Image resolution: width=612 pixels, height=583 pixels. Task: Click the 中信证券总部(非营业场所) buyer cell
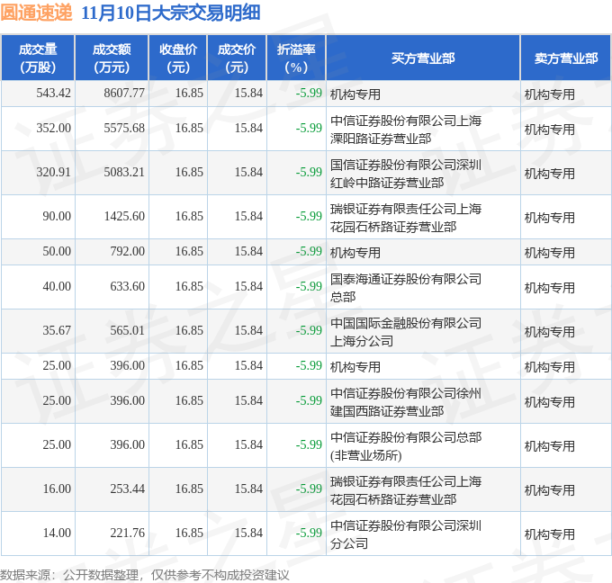click(x=406, y=445)
